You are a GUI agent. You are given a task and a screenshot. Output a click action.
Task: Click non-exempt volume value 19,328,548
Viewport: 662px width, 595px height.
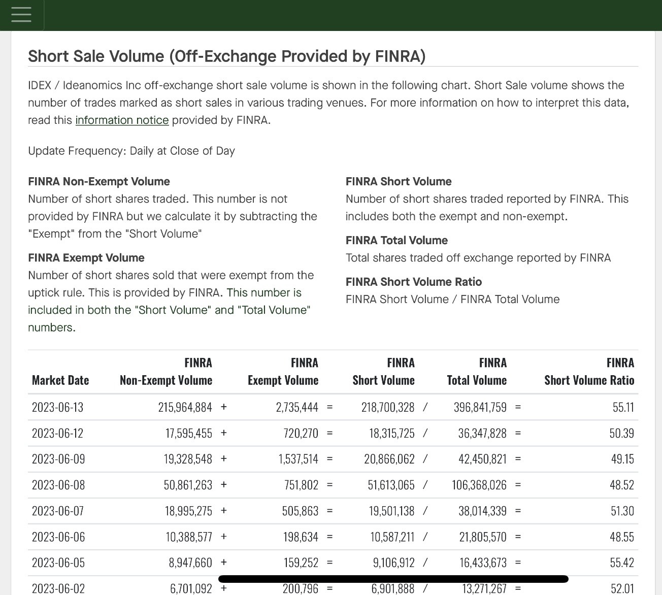(x=188, y=459)
